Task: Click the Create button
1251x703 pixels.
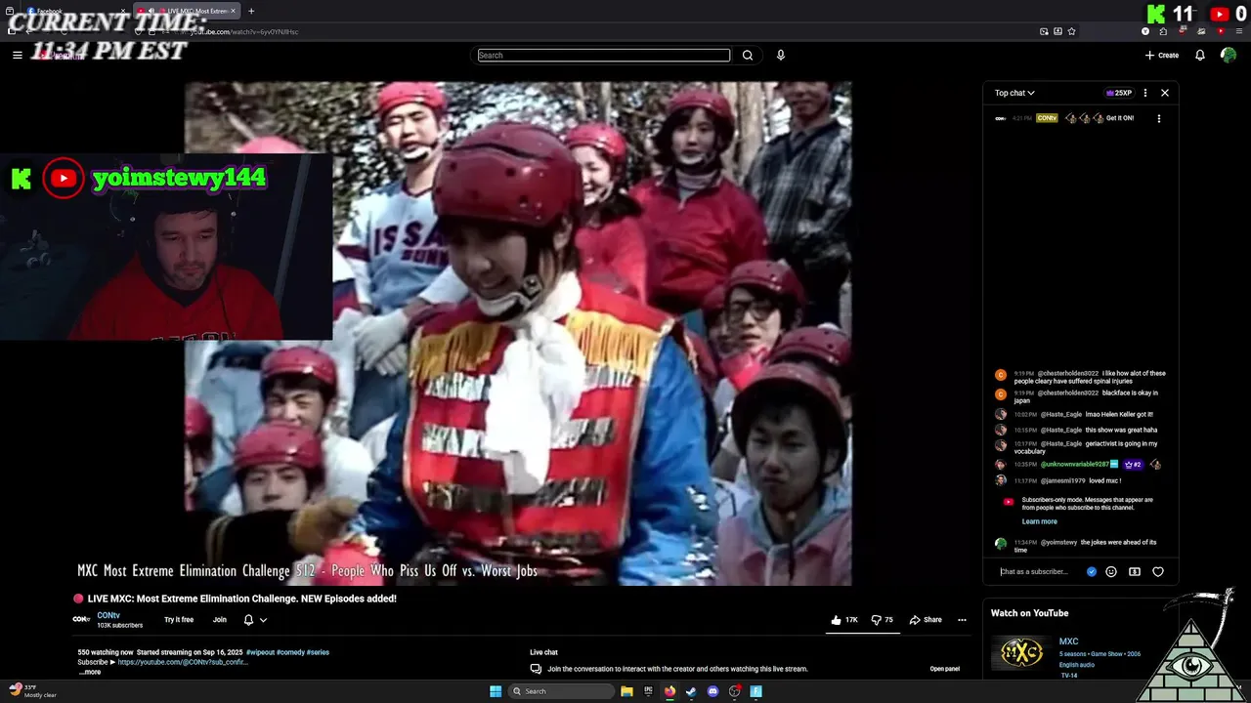Action: [1162, 56]
